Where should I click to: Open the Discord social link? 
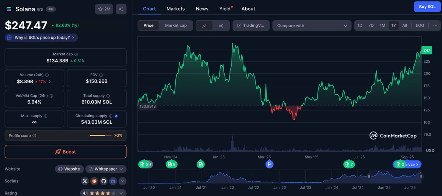point(113,181)
